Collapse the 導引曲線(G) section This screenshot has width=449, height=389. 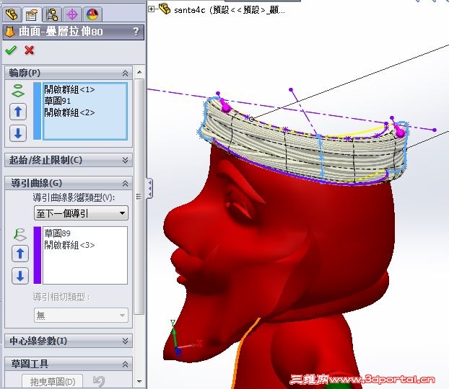[125, 183]
